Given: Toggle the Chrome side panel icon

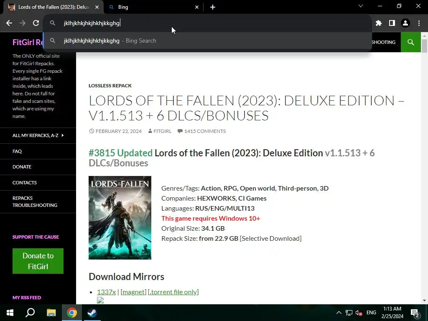Looking at the screenshot, I should (x=392, y=23).
